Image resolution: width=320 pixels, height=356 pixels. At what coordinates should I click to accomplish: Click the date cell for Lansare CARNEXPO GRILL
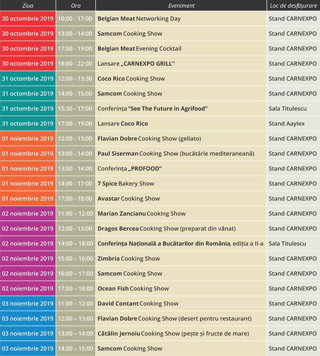coord(28,63)
